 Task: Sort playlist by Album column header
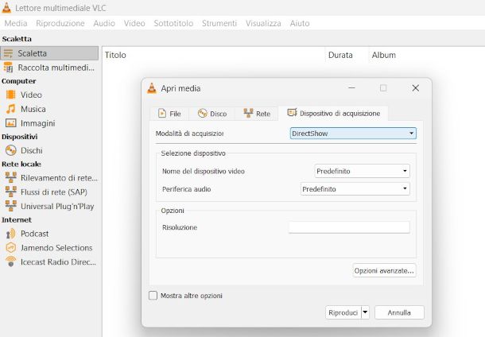(384, 55)
